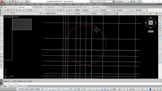This screenshot has height=91, width=162.
Task: Open the layer dropdown showing 0
Action: point(22,13)
